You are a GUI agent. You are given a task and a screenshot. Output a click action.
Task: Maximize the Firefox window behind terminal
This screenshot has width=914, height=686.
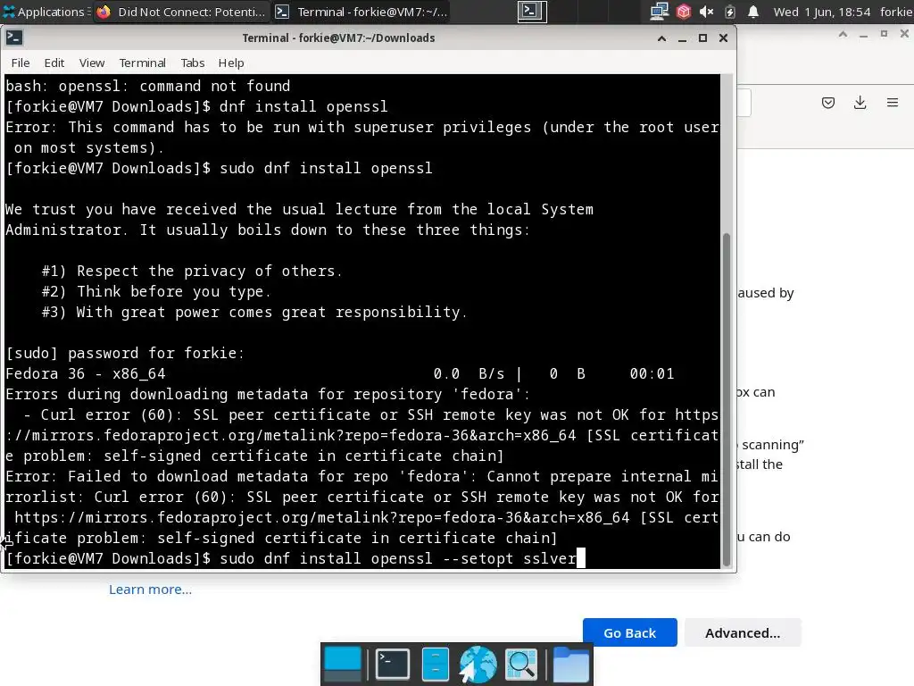[884, 35]
